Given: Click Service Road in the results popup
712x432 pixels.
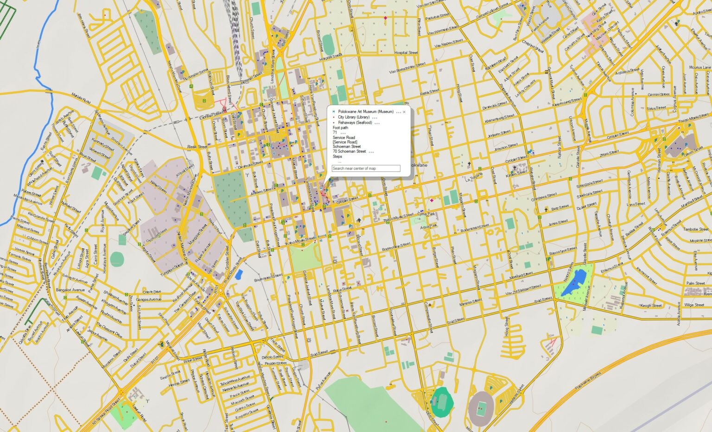Looking at the screenshot, I should 343,138.
